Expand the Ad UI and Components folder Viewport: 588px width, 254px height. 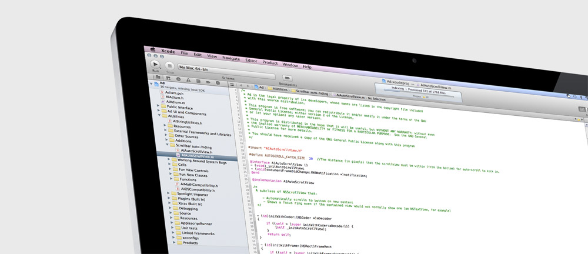[159, 111]
